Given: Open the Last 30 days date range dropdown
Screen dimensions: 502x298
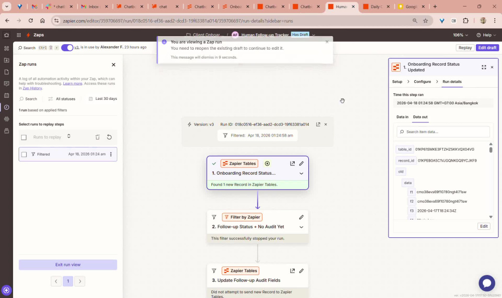Looking at the screenshot, I should coord(103,99).
